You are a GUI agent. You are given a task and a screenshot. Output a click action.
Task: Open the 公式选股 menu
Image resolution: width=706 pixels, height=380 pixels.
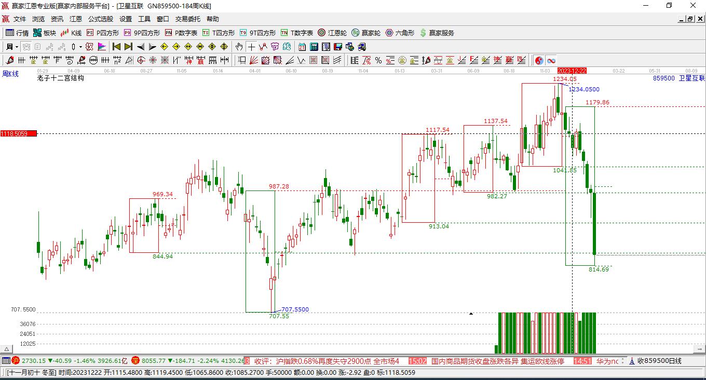click(x=101, y=19)
